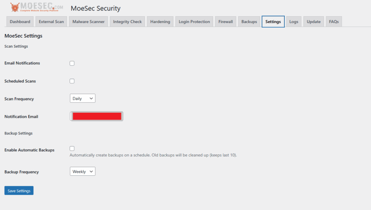Image resolution: width=371 pixels, height=210 pixels.
Task: Switch to the Dashboard tab
Action: 20,21
